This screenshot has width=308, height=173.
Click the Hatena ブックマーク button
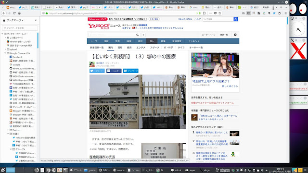pyautogui.click(x=131, y=71)
